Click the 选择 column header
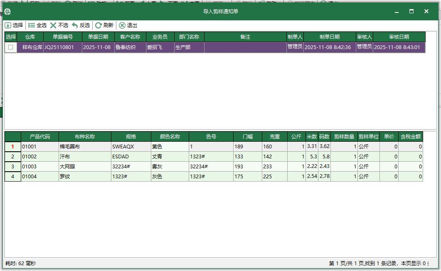Viewport: 441px width, 271px height. click(11, 37)
